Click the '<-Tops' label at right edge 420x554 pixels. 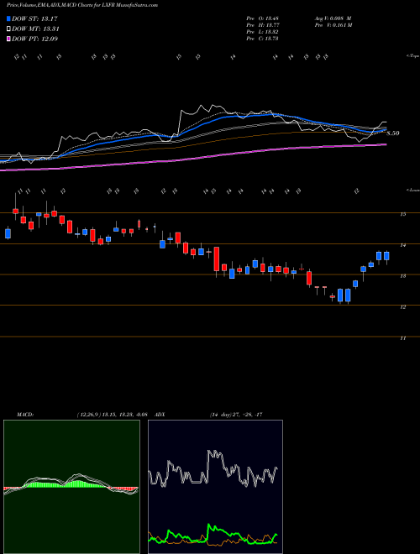pos(412,56)
